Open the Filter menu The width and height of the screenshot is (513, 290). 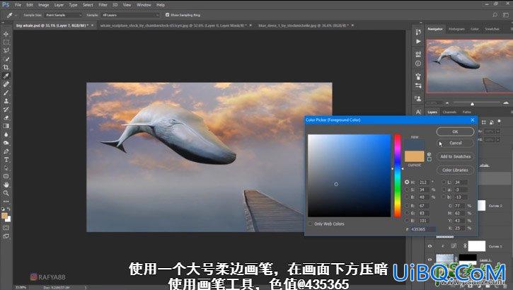[103, 5]
